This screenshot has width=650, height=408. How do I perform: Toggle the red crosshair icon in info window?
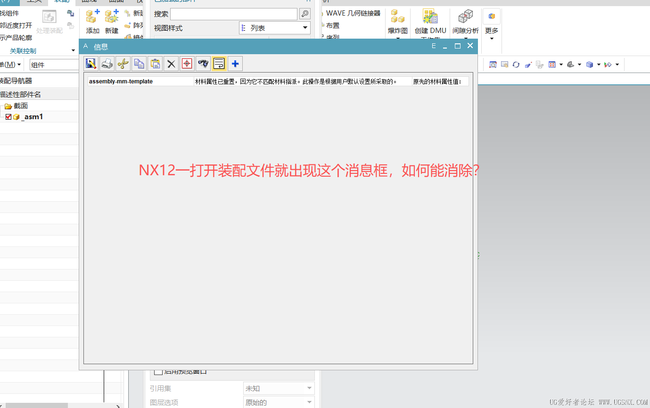[x=187, y=64]
